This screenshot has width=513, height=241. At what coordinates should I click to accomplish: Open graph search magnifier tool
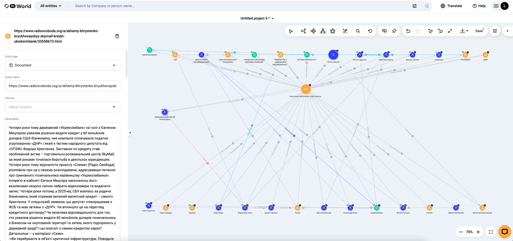pos(358,31)
